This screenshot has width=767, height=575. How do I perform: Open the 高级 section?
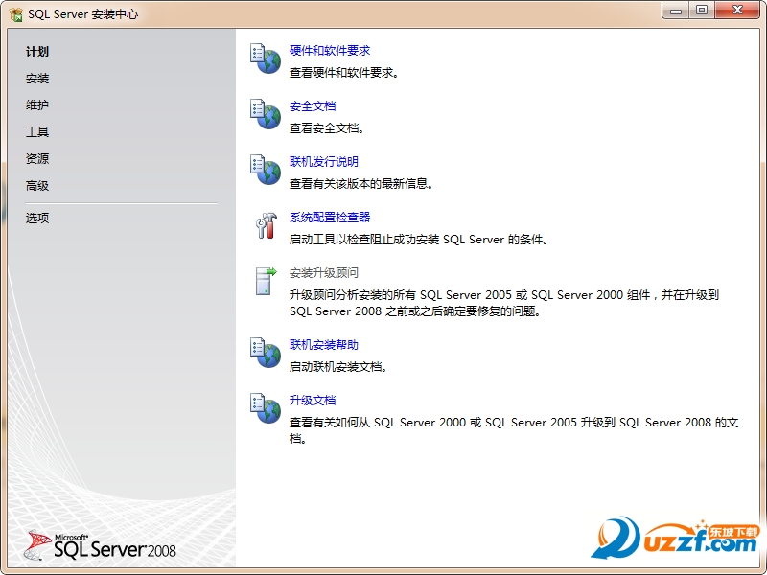(36, 186)
